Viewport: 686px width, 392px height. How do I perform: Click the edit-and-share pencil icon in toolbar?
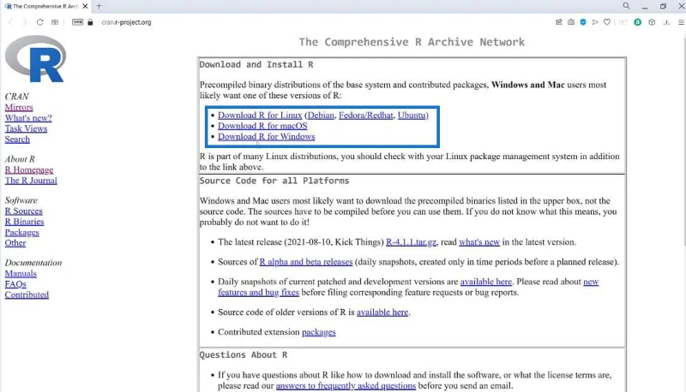click(x=559, y=22)
